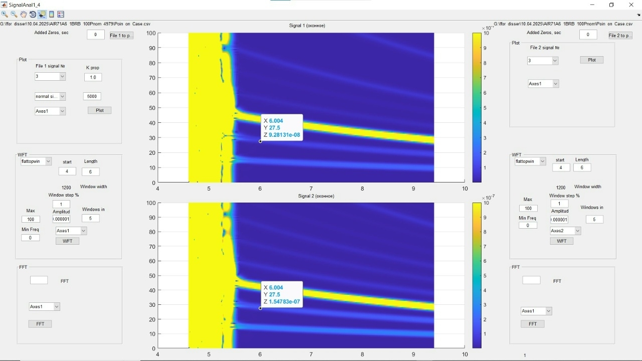Select the Zoom In tool

click(x=5, y=15)
